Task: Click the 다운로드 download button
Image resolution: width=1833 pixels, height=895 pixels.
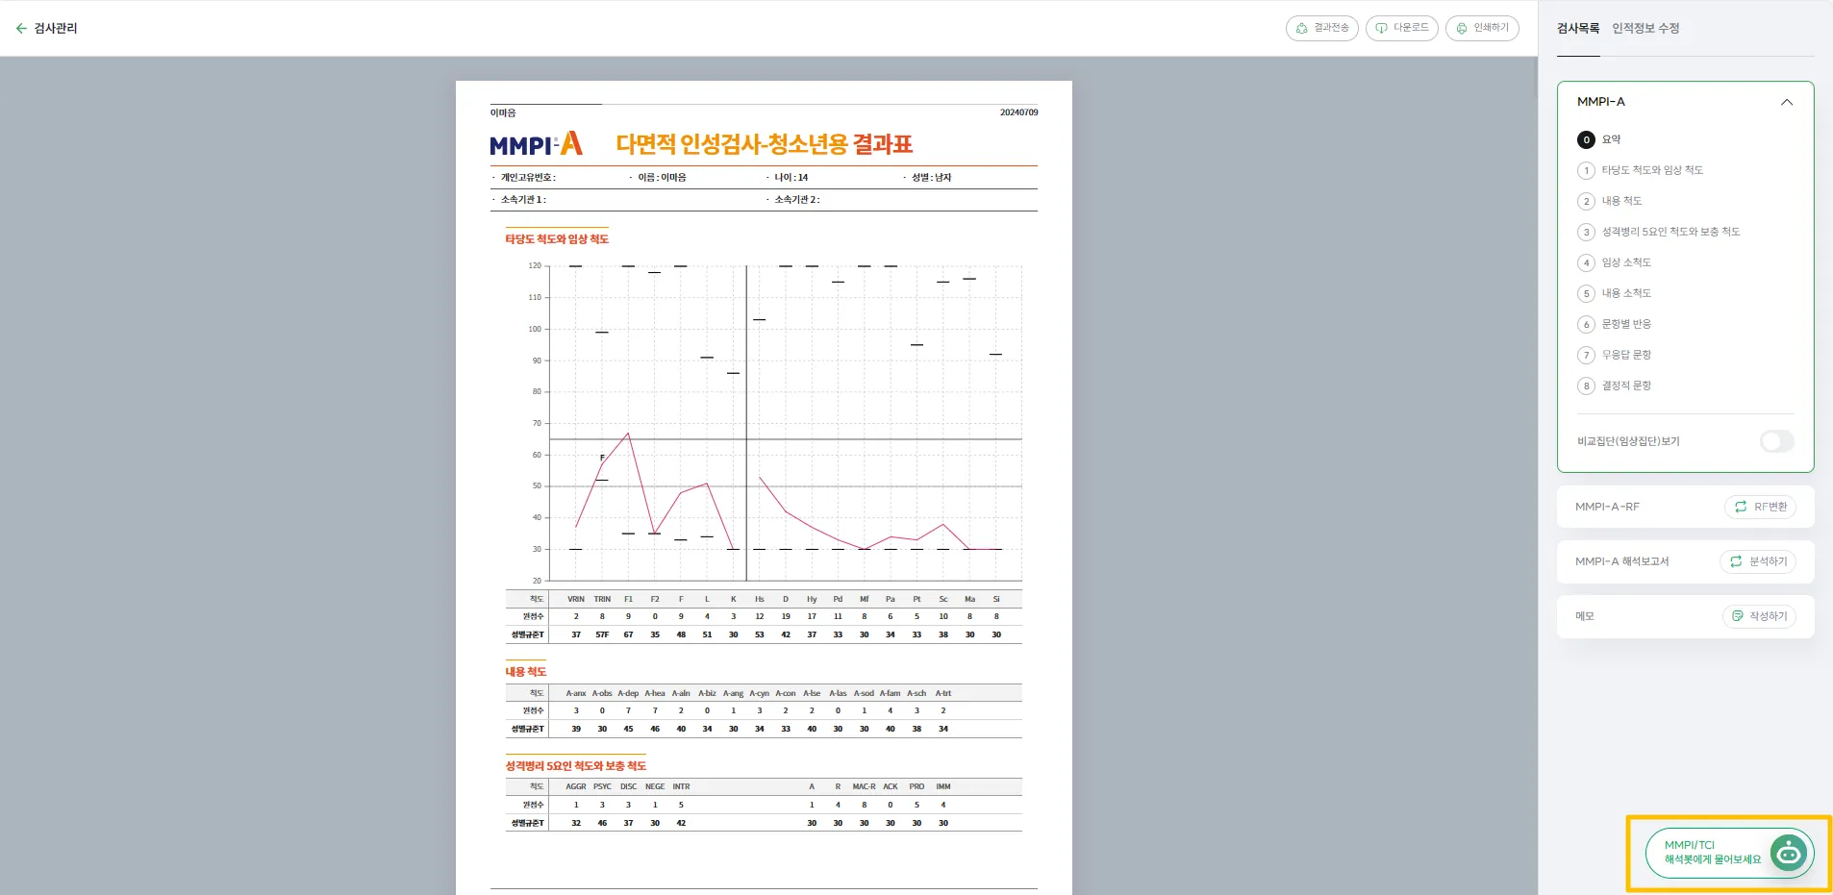Action: tap(1402, 28)
